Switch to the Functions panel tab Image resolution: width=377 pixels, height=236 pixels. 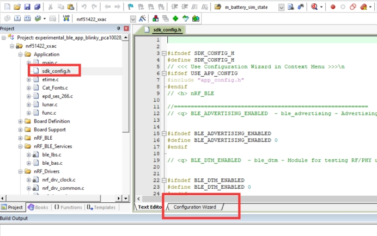pyautogui.click(x=68, y=207)
